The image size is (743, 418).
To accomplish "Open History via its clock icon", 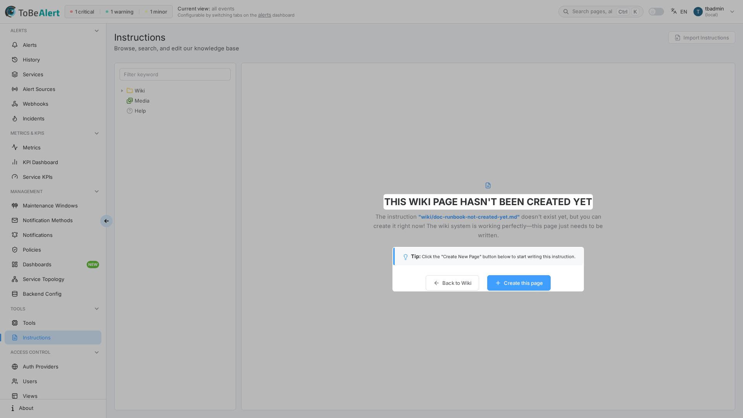I will click(x=15, y=60).
